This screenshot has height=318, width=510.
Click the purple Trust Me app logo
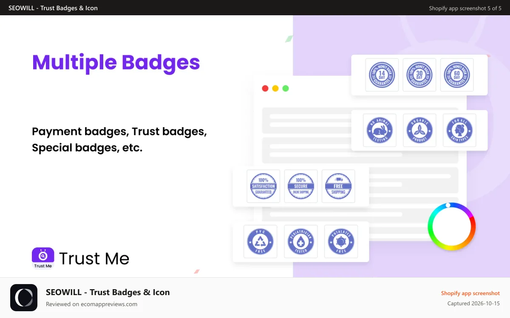pyautogui.click(x=43, y=258)
